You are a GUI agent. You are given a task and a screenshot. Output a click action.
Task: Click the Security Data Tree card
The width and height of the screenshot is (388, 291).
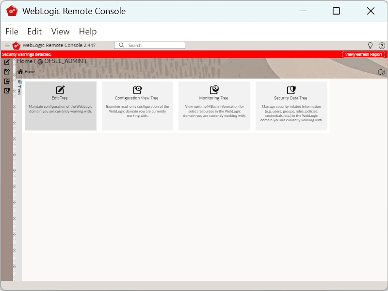(x=291, y=106)
